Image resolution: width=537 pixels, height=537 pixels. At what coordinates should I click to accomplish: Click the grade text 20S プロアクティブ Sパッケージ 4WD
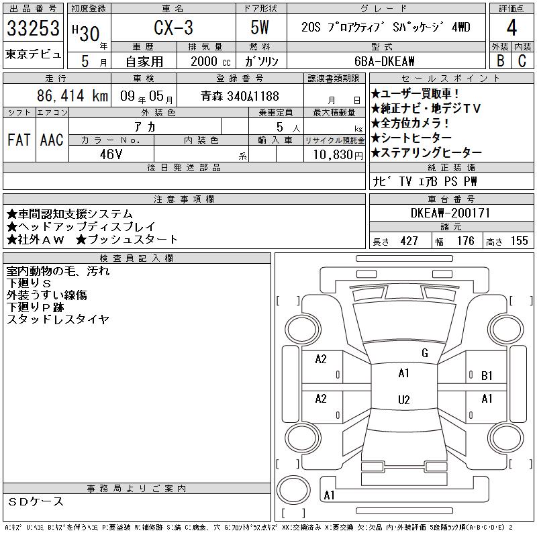386,27
